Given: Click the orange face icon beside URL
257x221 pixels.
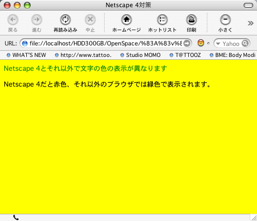Looking at the screenshot, I should click(x=201, y=43).
